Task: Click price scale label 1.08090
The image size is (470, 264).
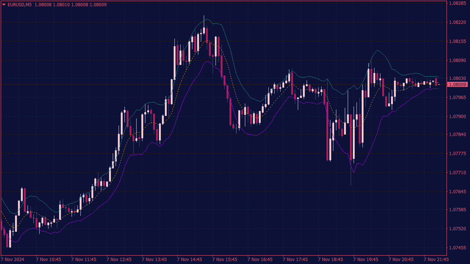Action: point(458,60)
